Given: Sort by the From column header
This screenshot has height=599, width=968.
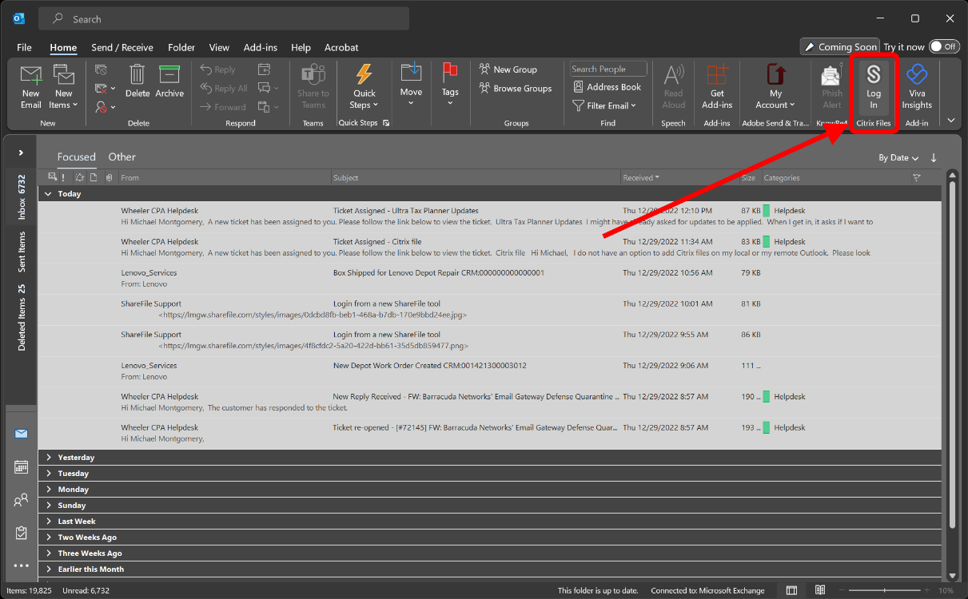Looking at the screenshot, I should pyautogui.click(x=225, y=178).
